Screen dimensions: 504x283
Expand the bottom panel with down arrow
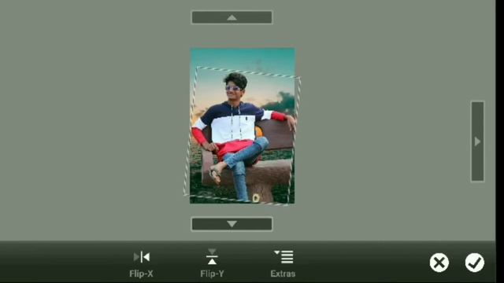pos(232,224)
